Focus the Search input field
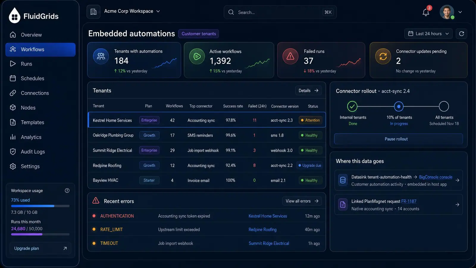 pyautogui.click(x=280, y=12)
